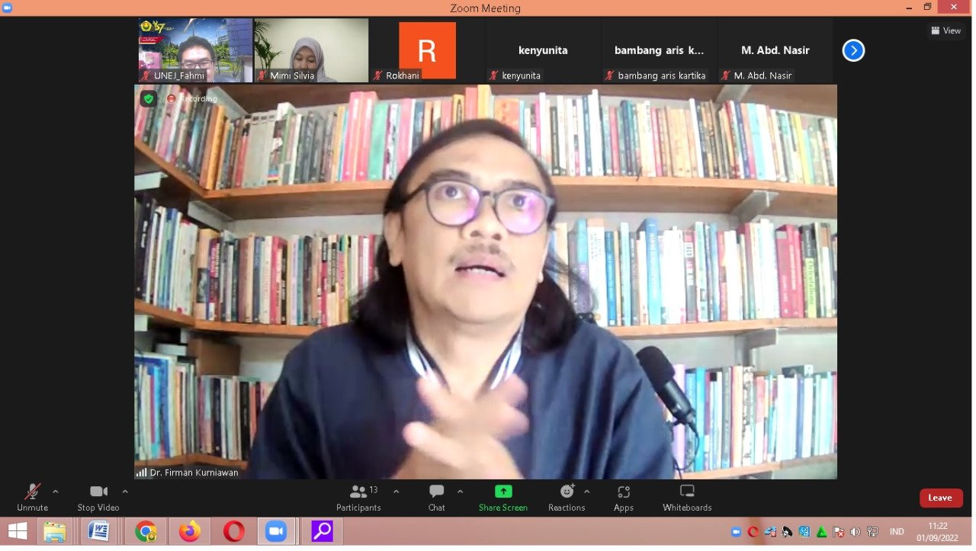Expand the arrow next to Participants

(396, 492)
